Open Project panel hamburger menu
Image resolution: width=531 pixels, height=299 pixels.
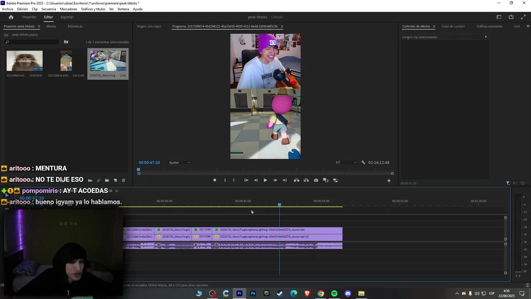pos(39,27)
